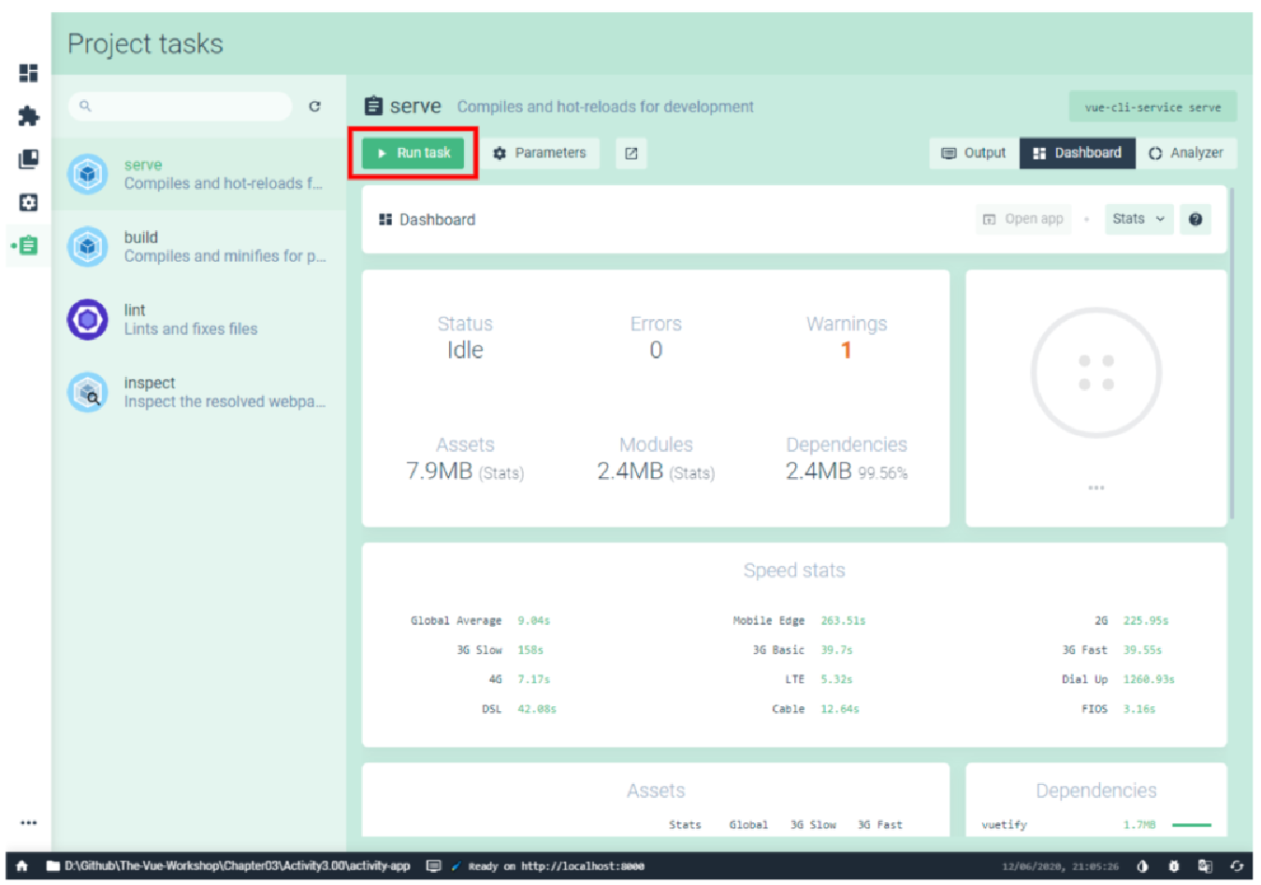The width and height of the screenshot is (1261, 885).
Task: Click the vuetify size bar
Action: (x=1192, y=825)
